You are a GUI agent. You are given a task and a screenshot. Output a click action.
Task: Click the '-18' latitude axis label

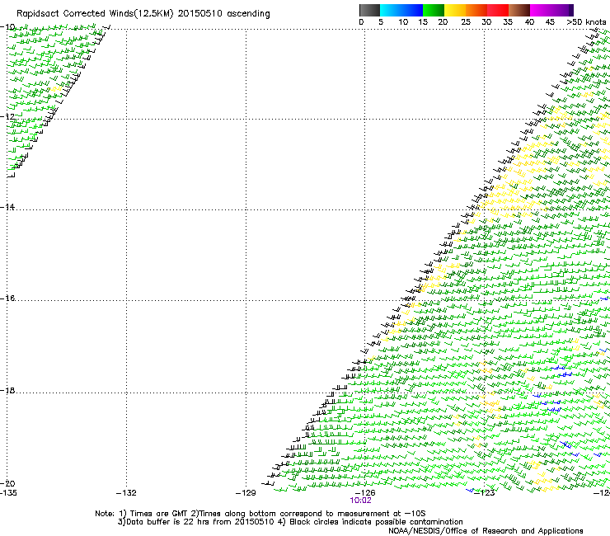coord(7,390)
